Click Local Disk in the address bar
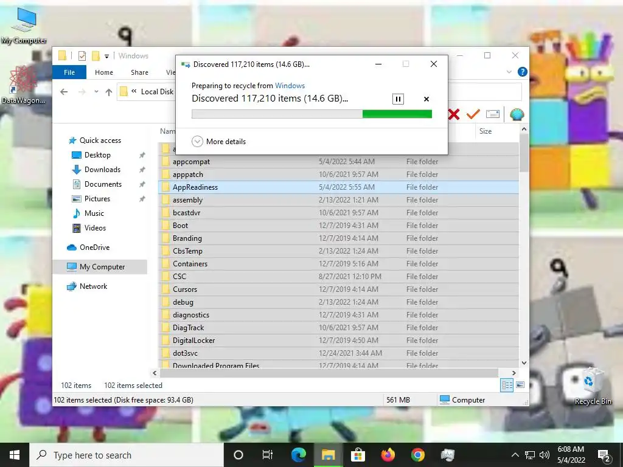This screenshot has height=467, width=623. click(157, 92)
